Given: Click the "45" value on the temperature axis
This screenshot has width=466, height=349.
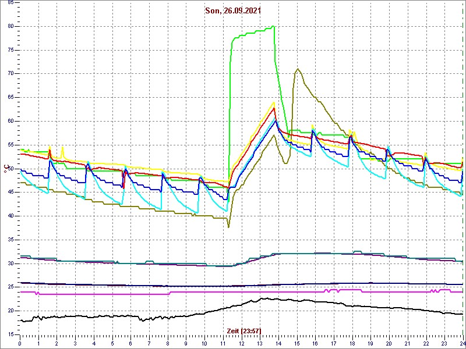Looking at the screenshot, I should (10, 193).
